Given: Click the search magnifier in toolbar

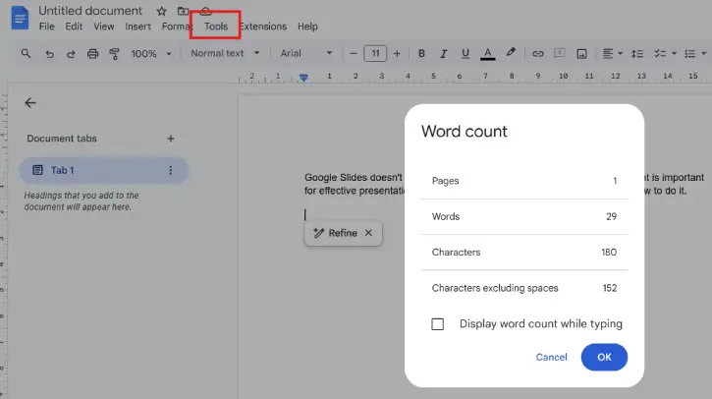Looking at the screenshot, I should tap(26, 54).
